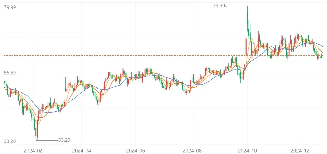Click the dot marker beside the 79.99 annotation
Screen dimensions: 327x154
(x=226, y=6)
